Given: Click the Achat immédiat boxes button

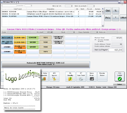Looking at the screenshot, I should pyautogui.click(x=44, y=77).
